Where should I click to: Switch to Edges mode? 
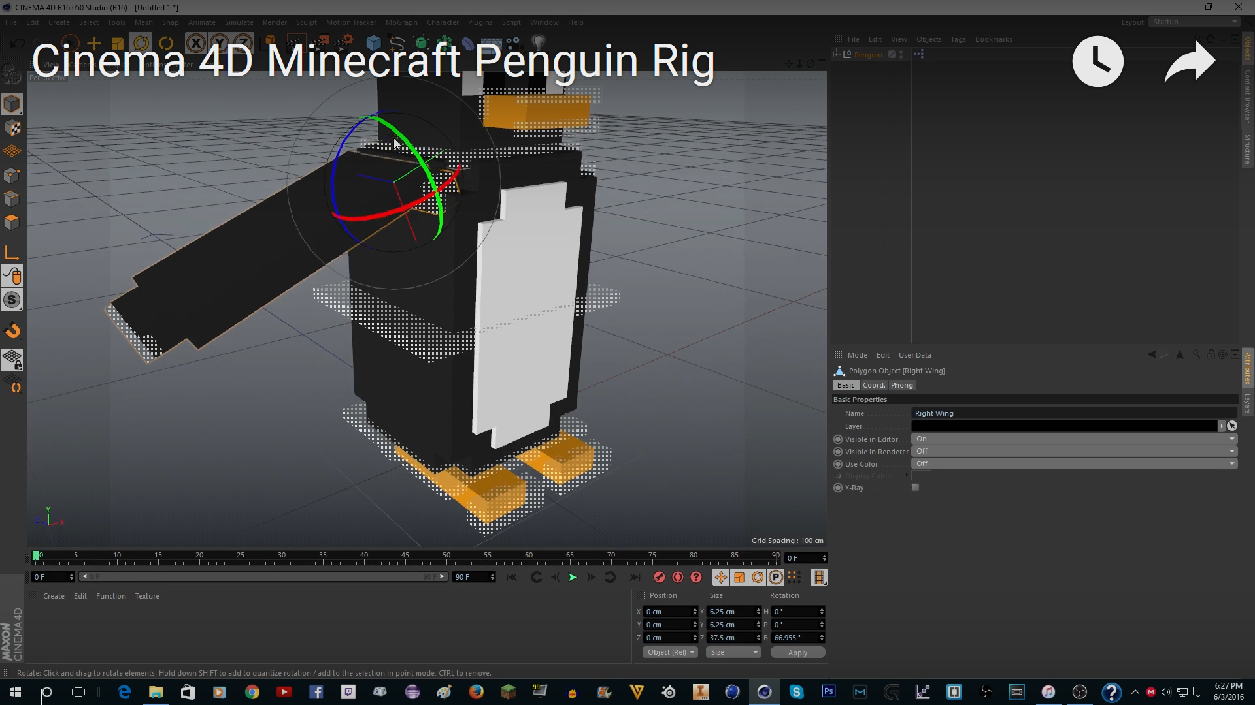click(x=12, y=198)
